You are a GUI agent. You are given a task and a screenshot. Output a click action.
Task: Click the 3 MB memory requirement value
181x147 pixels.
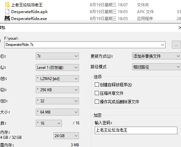pyautogui.click(x=75, y=145)
